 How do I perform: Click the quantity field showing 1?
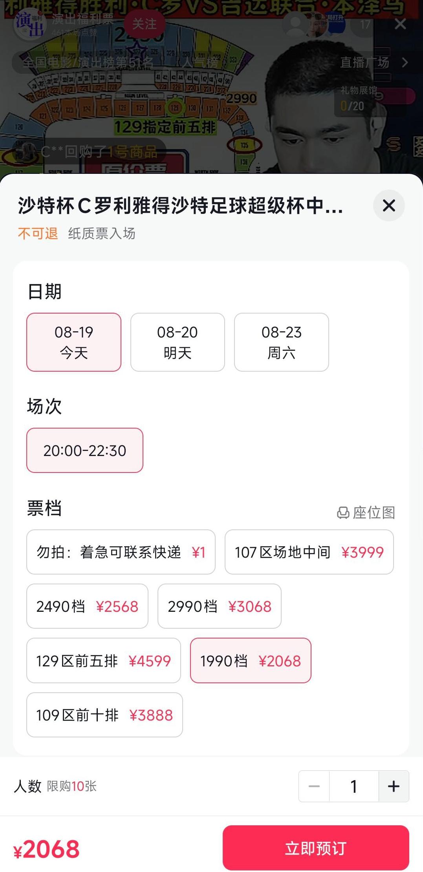pos(354,786)
